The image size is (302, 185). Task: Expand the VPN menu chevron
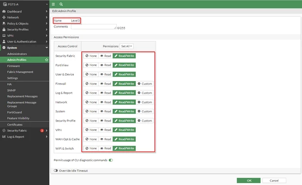click(46, 36)
